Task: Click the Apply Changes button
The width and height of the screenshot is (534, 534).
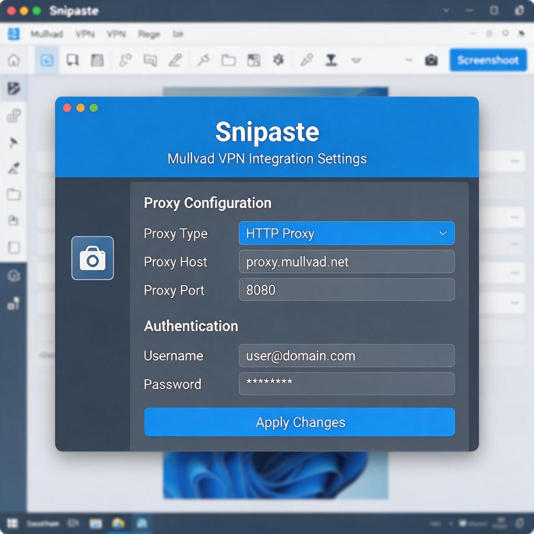Action: [299, 422]
